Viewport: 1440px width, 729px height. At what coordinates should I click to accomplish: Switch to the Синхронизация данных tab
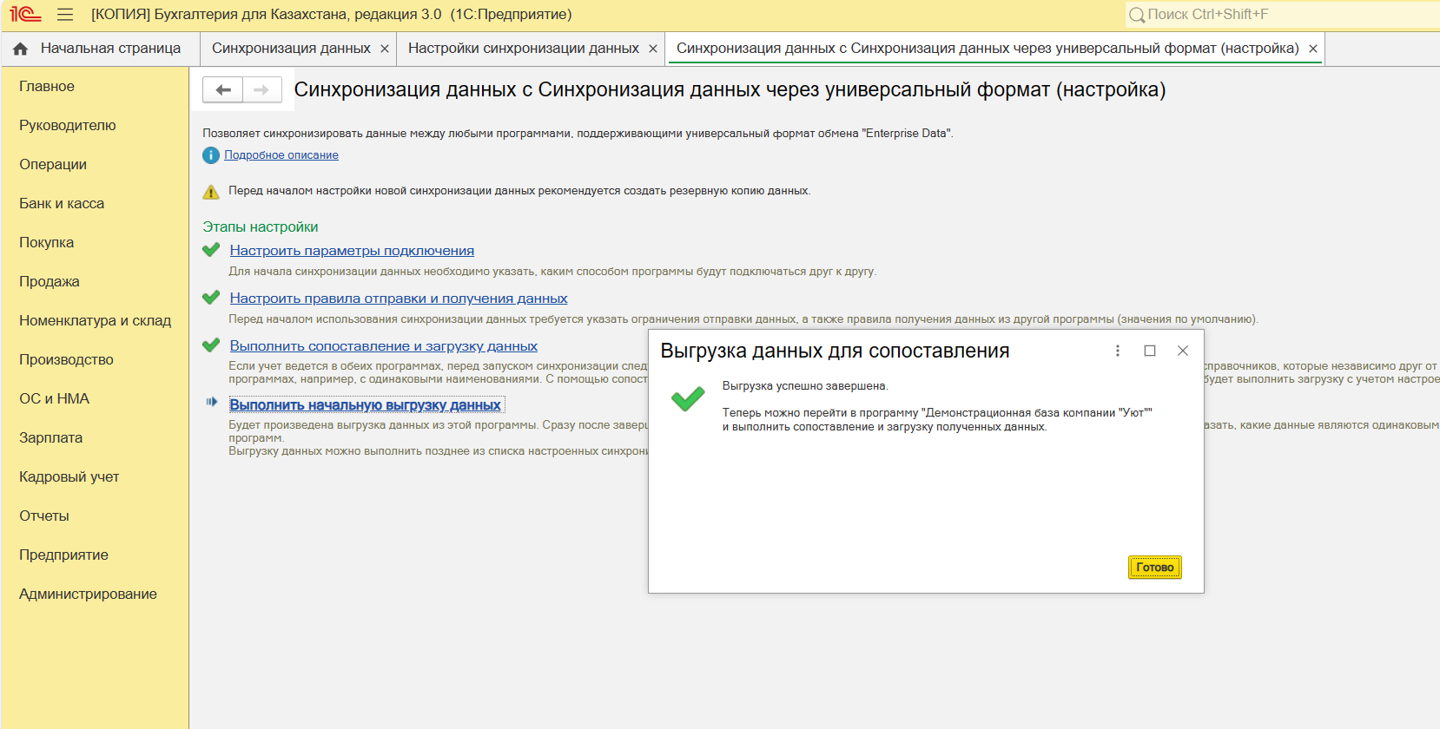pyautogui.click(x=291, y=49)
